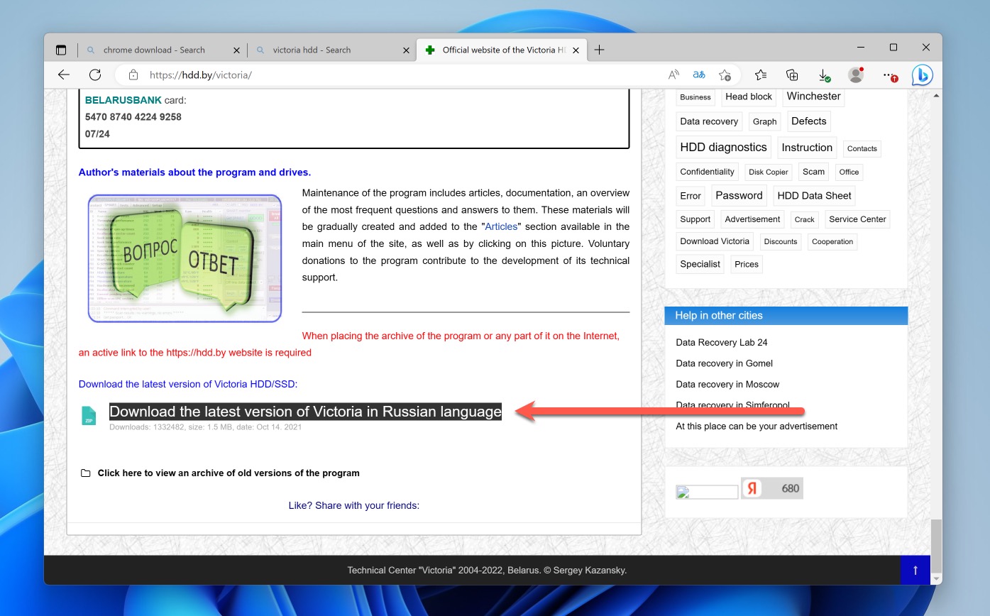This screenshot has width=990, height=616.
Task: Open the Office tag
Action: (849, 172)
